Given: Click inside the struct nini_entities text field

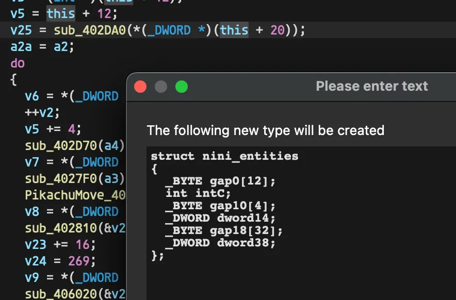Looking at the screenshot, I should (301, 223).
